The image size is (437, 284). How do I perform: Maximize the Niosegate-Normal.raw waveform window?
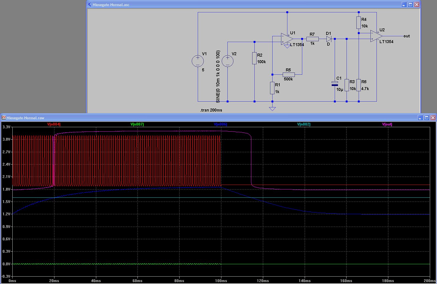click(x=427, y=118)
